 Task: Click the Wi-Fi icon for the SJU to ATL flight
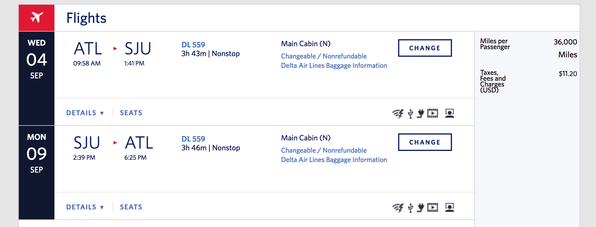tap(398, 208)
